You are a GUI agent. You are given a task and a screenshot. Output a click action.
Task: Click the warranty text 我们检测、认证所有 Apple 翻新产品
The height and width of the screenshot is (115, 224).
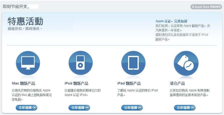[183, 28]
